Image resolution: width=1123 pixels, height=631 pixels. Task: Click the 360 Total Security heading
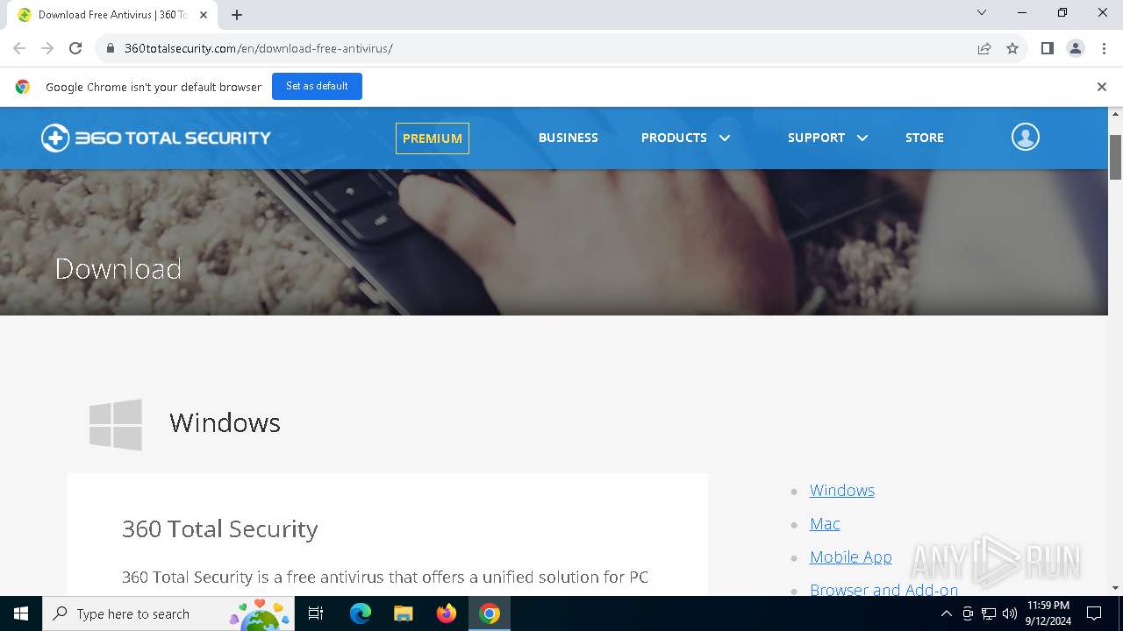tap(219, 528)
